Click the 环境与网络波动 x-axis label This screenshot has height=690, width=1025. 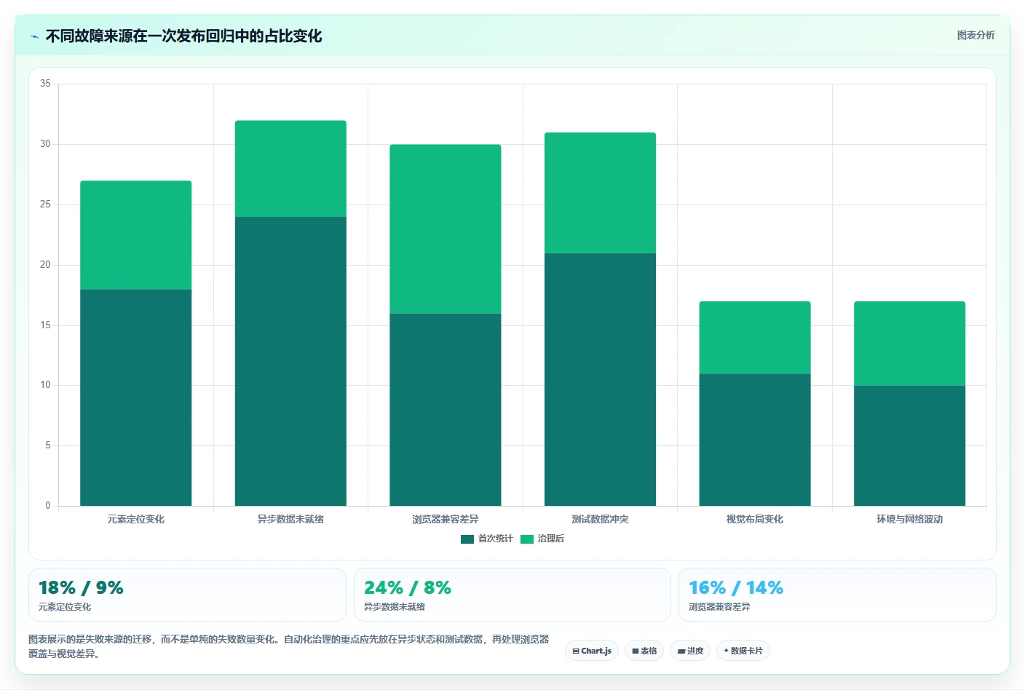point(910,519)
